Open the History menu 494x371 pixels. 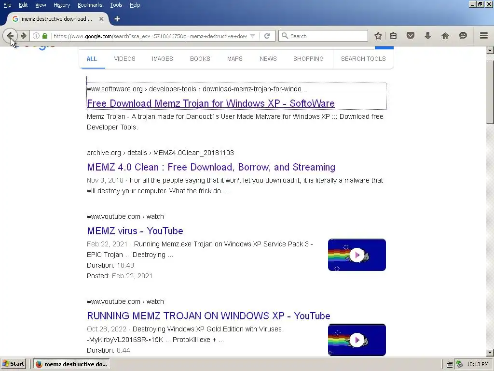tap(61, 5)
